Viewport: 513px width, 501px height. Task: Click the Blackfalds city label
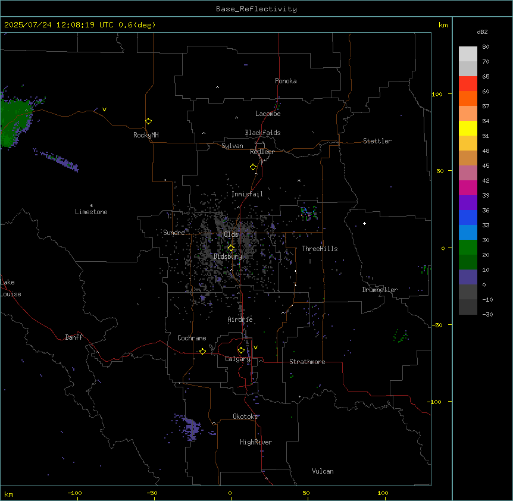(262, 133)
